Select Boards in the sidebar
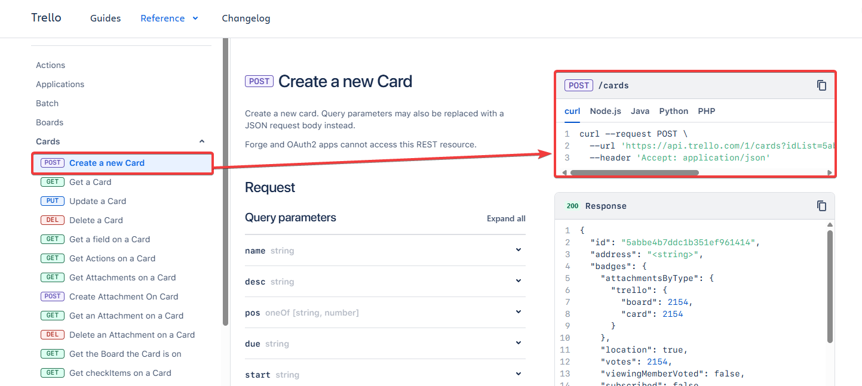 (49, 122)
